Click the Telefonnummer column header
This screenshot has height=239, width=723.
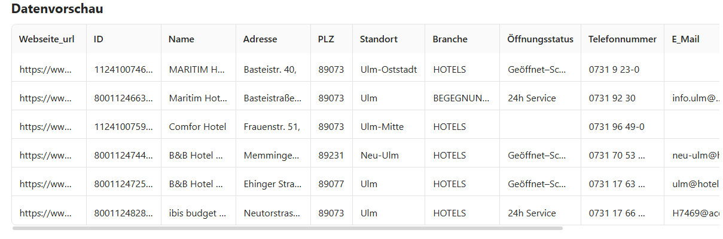(x=623, y=39)
